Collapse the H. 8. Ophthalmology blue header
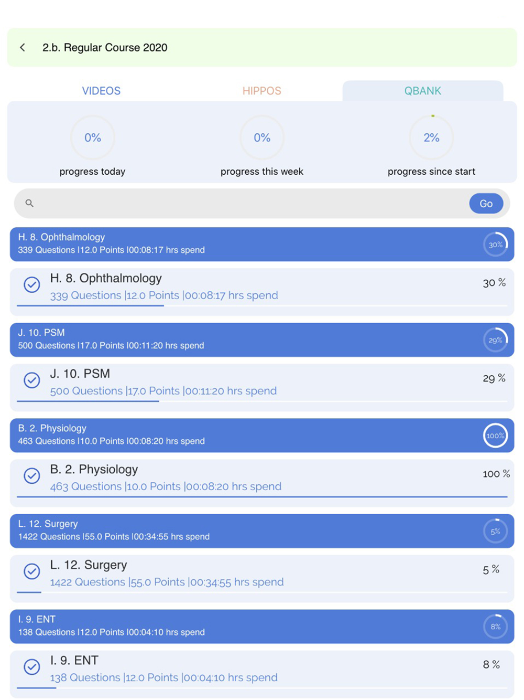The height and width of the screenshot is (700, 524). point(262,245)
